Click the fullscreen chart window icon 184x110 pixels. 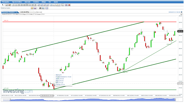tap(47, 8)
